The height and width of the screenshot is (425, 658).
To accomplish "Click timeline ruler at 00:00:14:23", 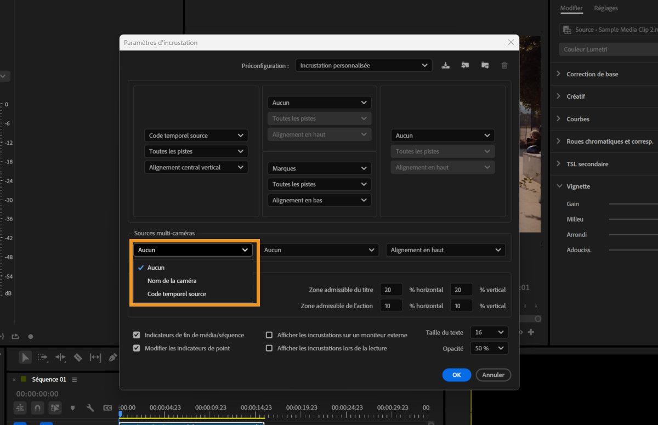I will (257, 407).
